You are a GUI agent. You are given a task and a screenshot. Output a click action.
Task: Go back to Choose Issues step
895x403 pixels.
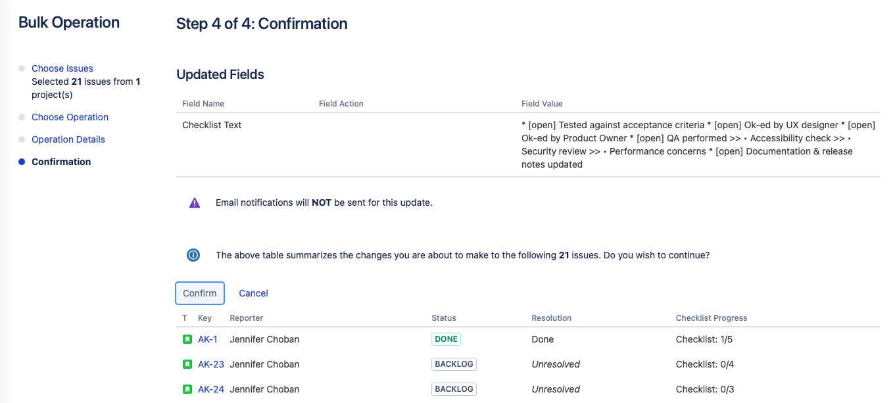pyautogui.click(x=62, y=68)
